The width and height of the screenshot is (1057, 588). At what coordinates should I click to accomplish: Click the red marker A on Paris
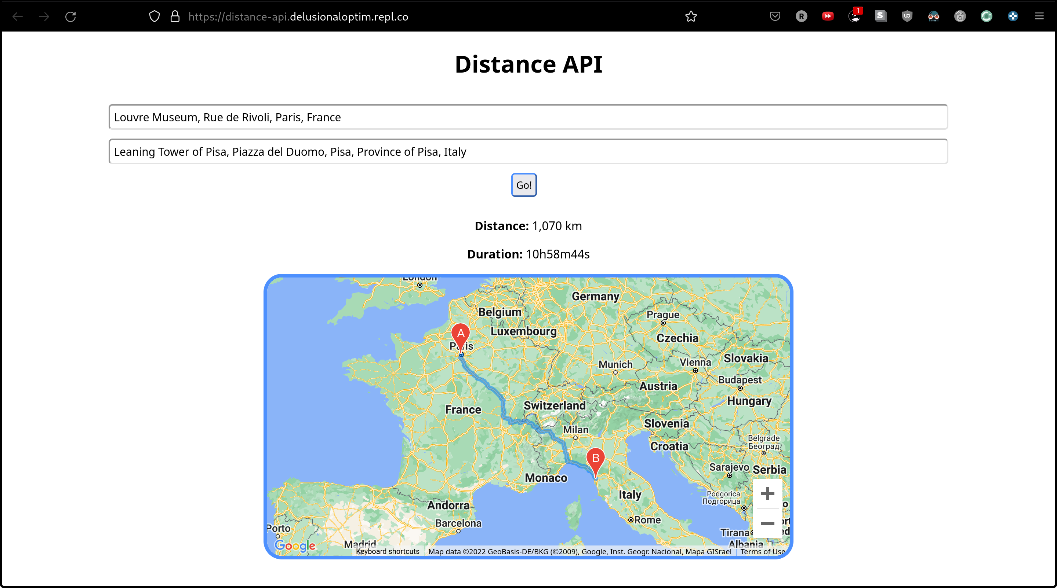[x=460, y=335]
